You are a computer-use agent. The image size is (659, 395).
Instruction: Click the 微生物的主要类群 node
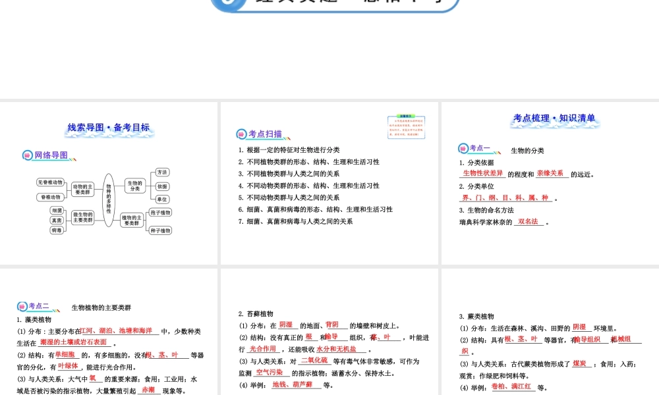(x=82, y=217)
